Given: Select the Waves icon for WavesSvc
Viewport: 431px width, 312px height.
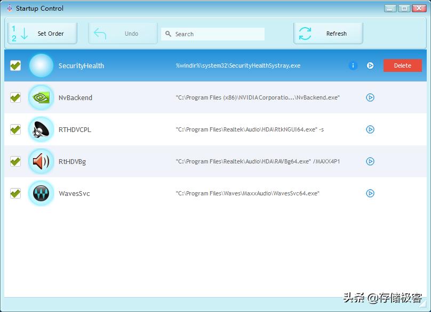Looking at the screenshot, I should [x=41, y=193].
